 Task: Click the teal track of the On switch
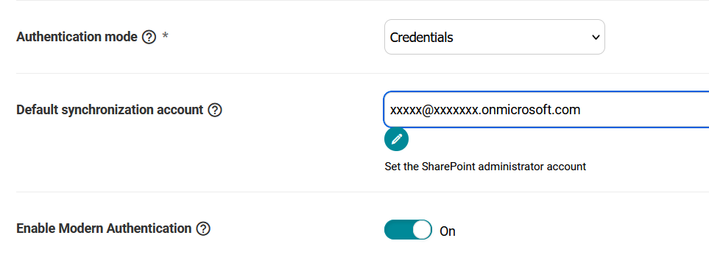click(398, 230)
